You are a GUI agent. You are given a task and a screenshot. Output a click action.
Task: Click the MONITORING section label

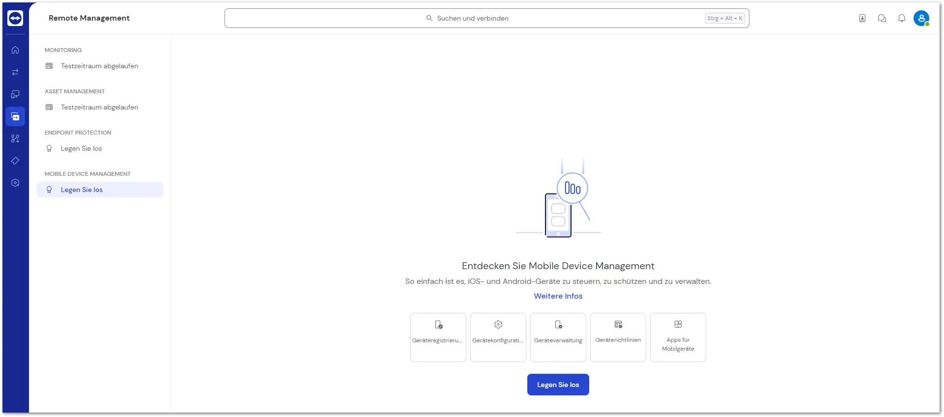coord(63,50)
